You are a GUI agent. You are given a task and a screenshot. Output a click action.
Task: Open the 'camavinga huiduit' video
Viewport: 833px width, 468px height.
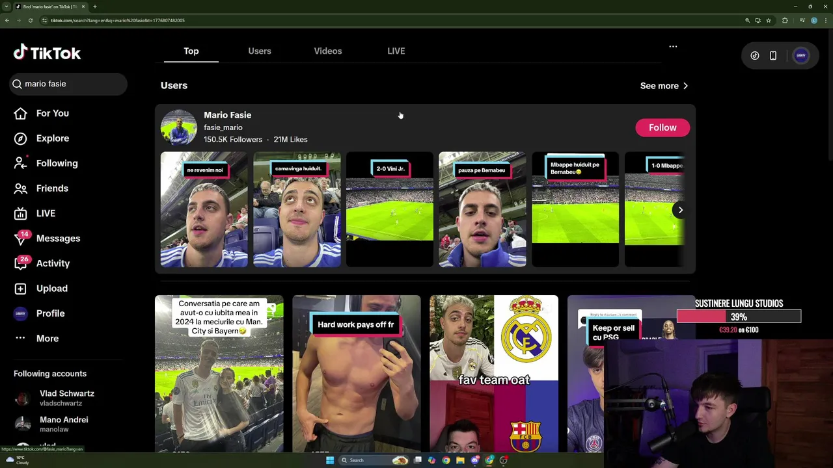(x=297, y=209)
